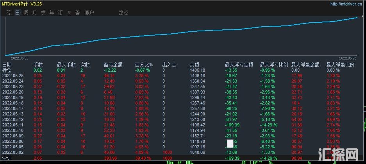Switch to the 月 monthly tab
Image resolution: width=366 pixels, height=164 pixels.
(34, 13)
